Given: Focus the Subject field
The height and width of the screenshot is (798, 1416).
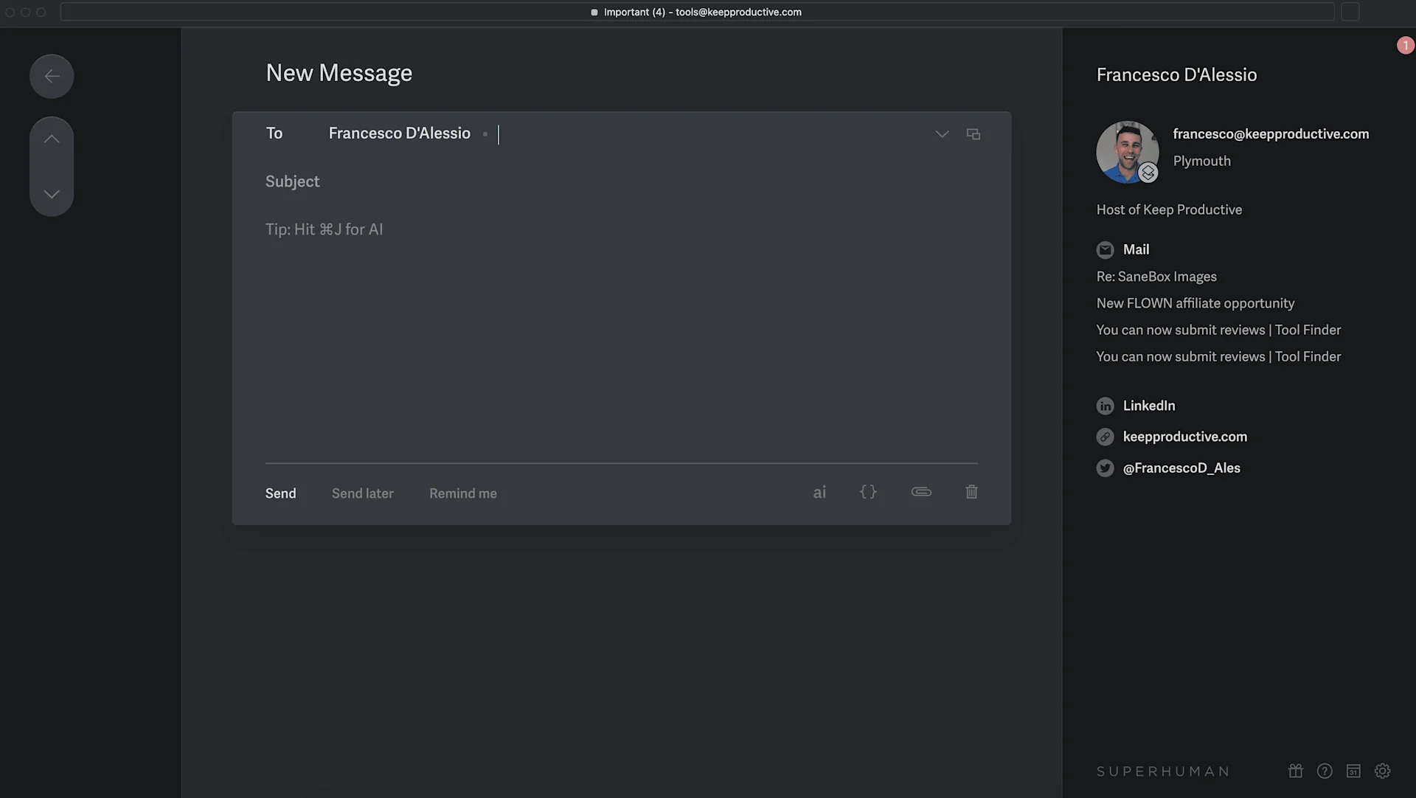Looking at the screenshot, I should 622,181.
